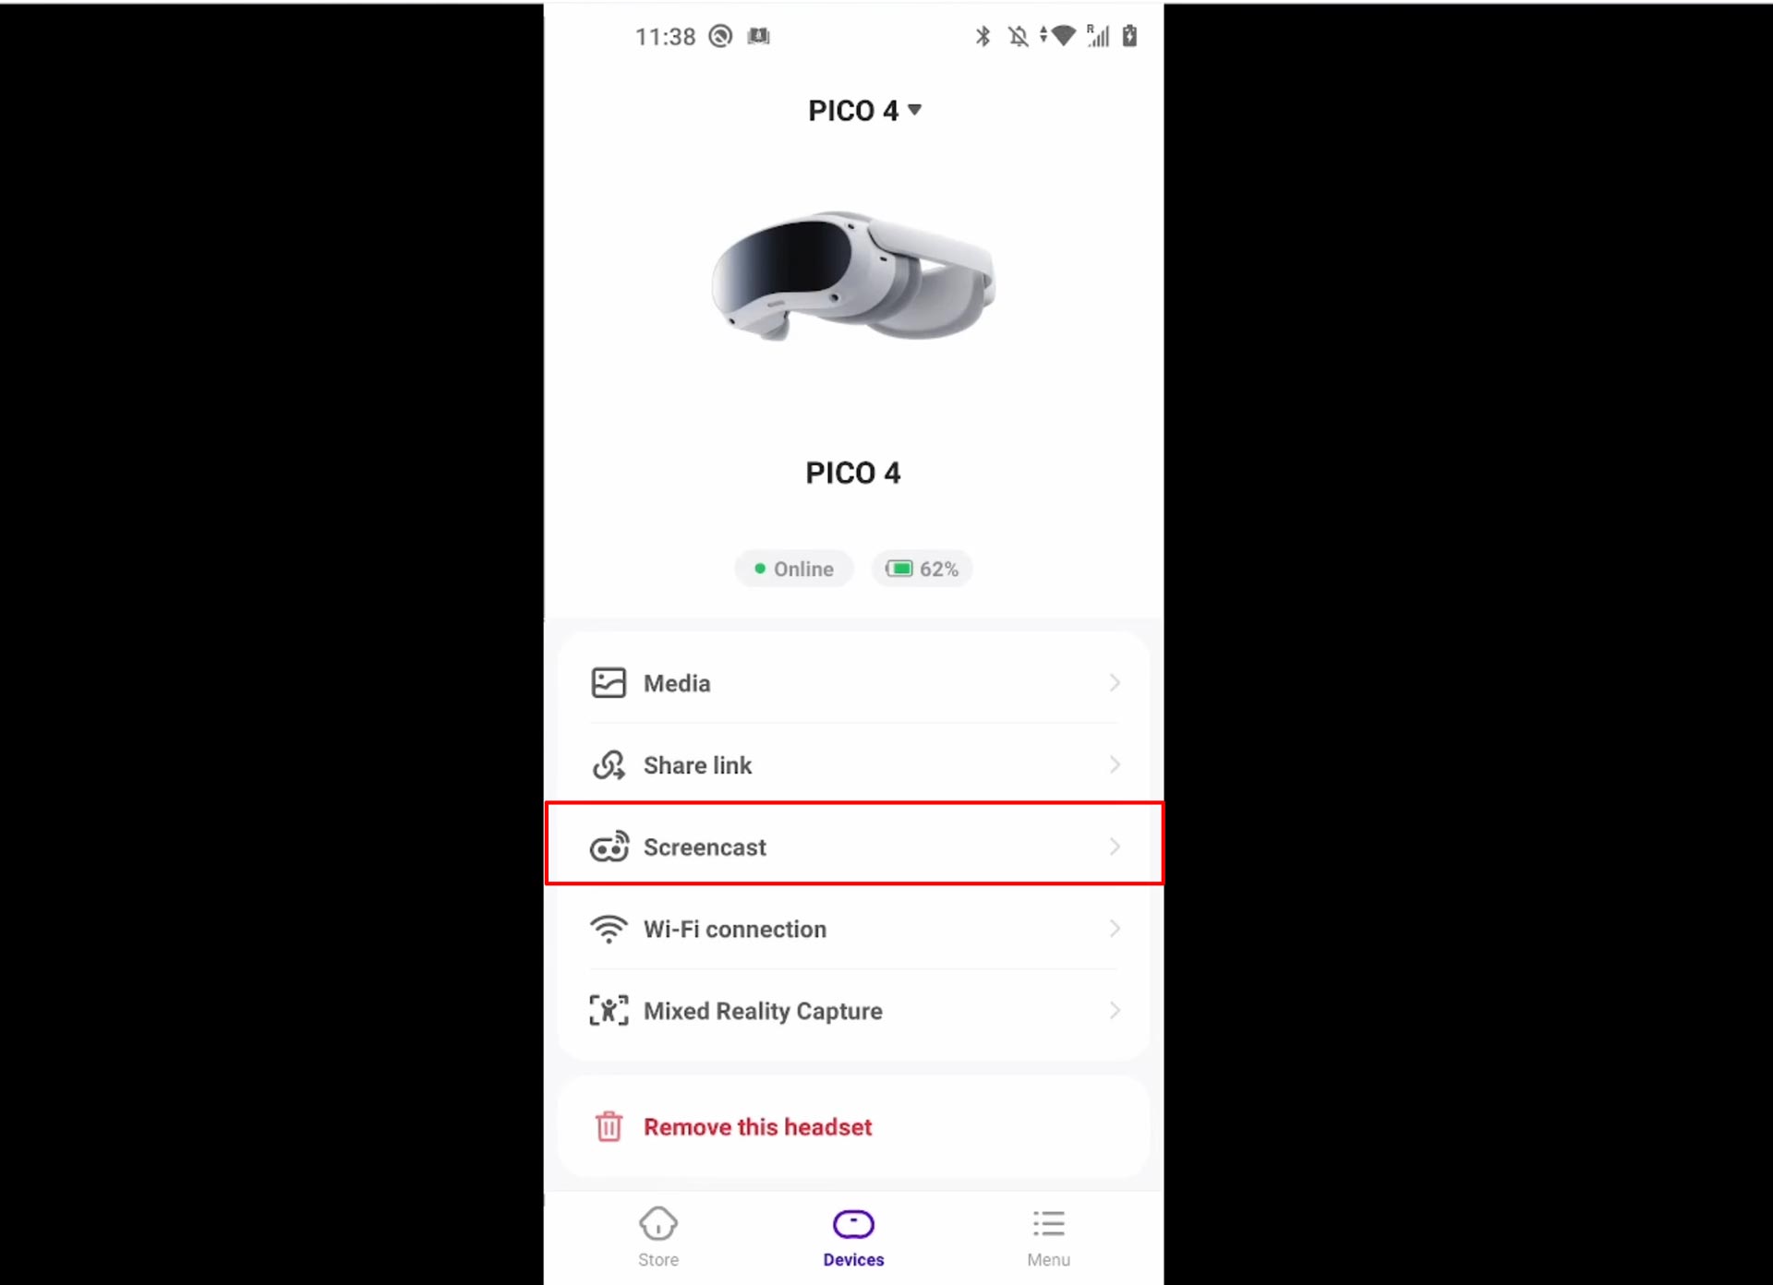Image resolution: width=1773 pixels, height=1285 pixels.
Task: Tap the red trash can icon
Action: [x=609, y=1126]
